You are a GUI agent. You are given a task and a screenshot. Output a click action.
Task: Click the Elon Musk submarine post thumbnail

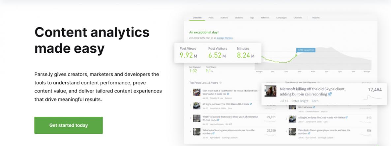tap(196, 92)
